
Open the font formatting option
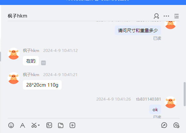[x=23, y=125]
